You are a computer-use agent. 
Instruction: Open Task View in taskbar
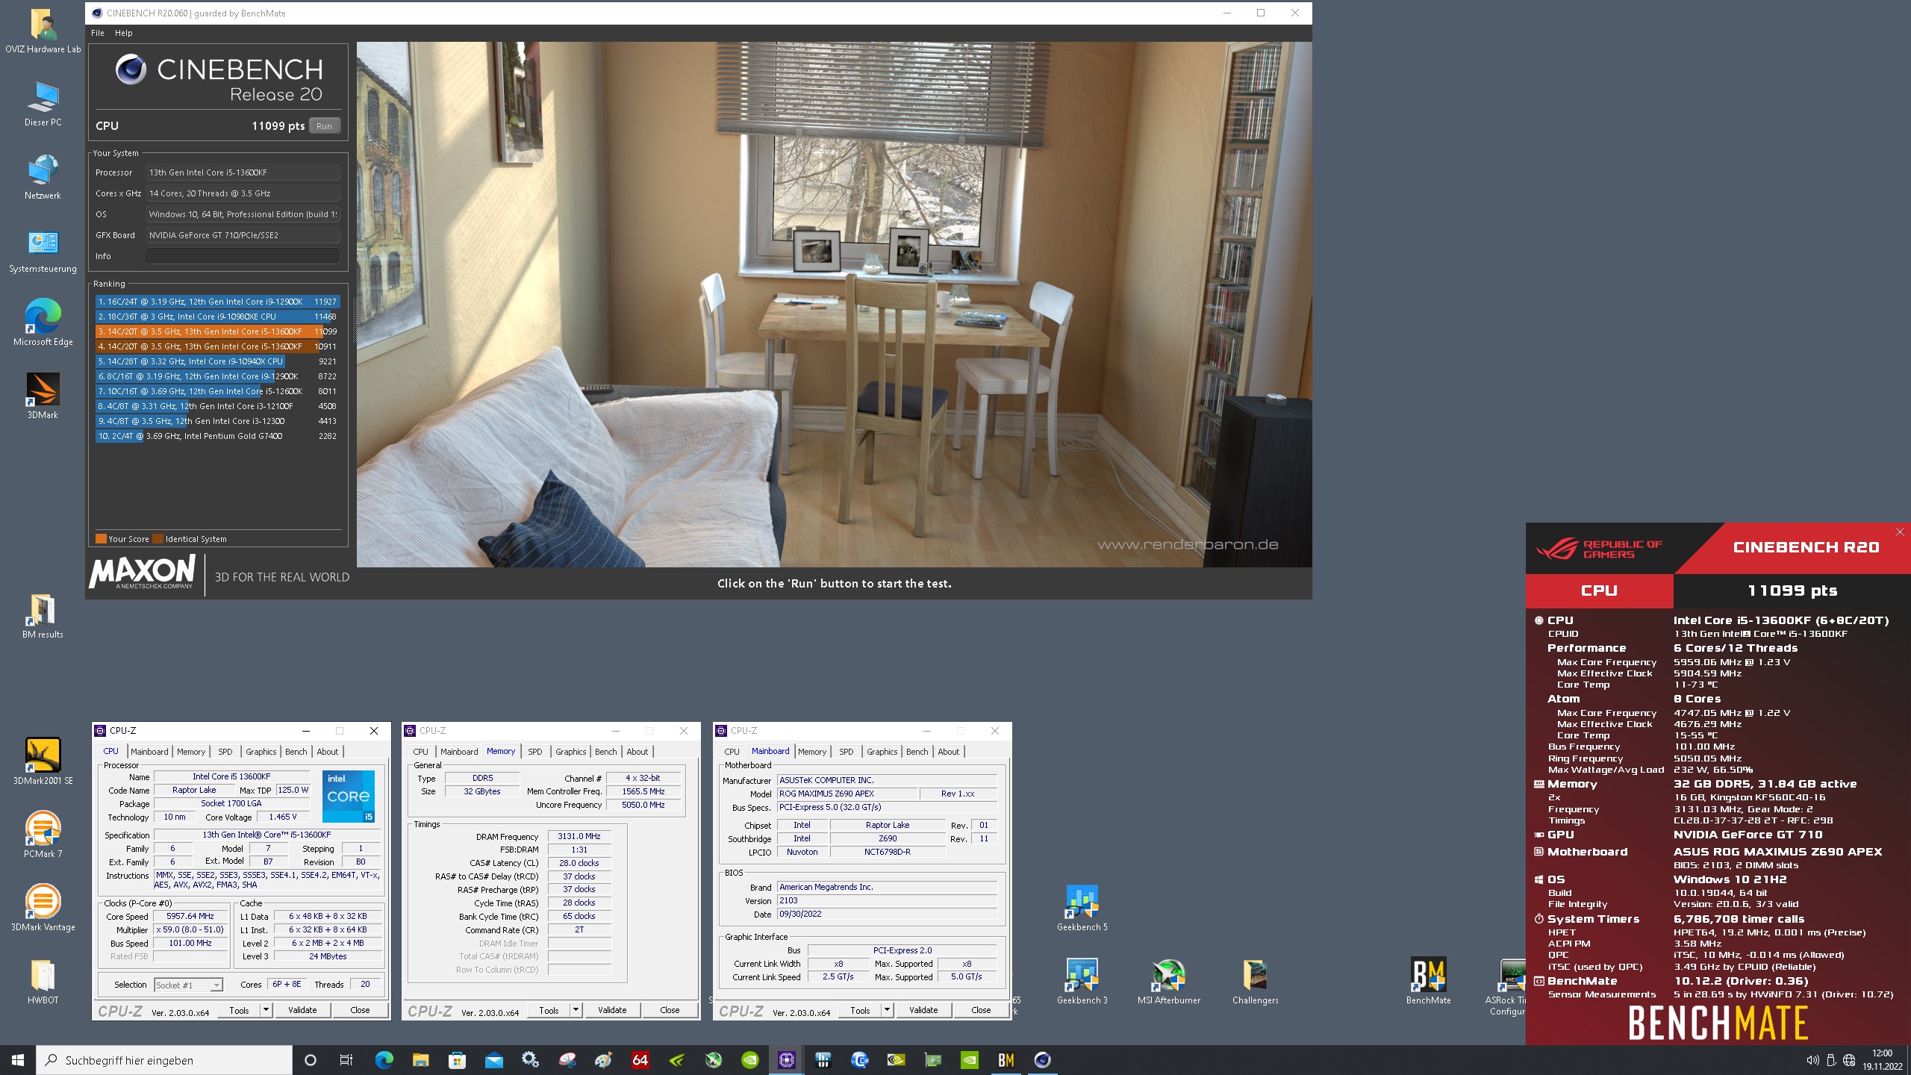click(x=346, y=1060)
